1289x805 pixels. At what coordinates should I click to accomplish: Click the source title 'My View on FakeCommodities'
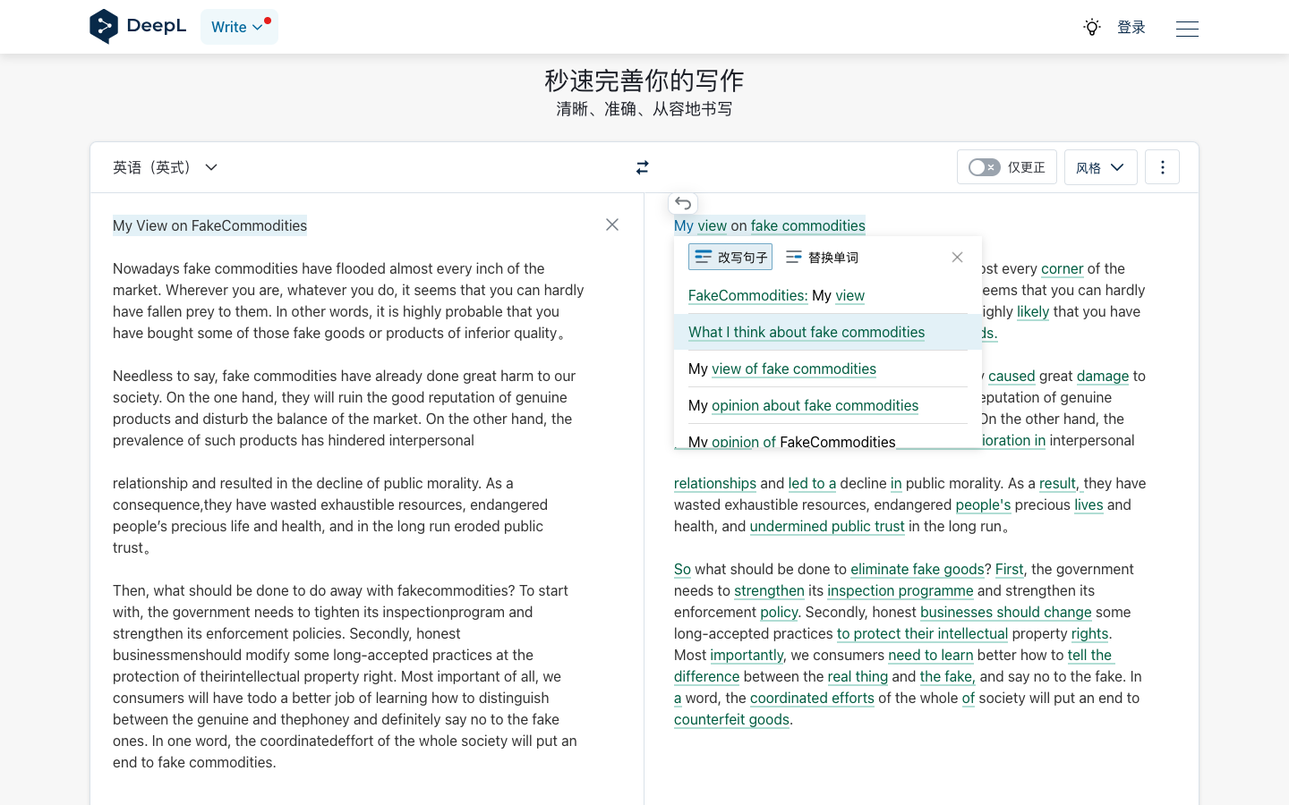(209, 225)
